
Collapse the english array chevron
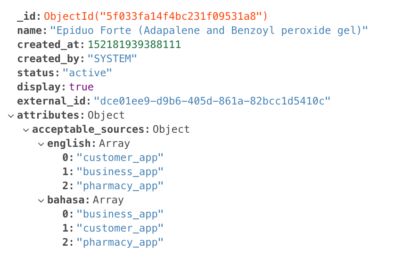[41, 144]
